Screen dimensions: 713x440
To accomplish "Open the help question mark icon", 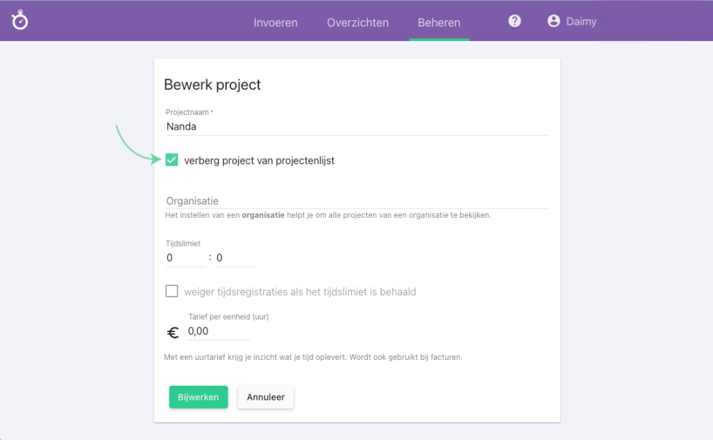I will (514, 21).
